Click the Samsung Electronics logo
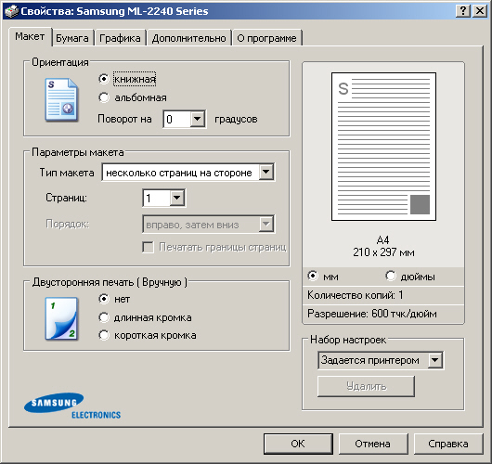492x464 pixels. (x=72, y=406)
